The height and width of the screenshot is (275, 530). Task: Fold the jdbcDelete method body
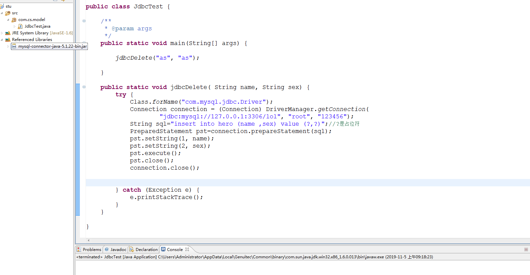click(x=84, y=87)
